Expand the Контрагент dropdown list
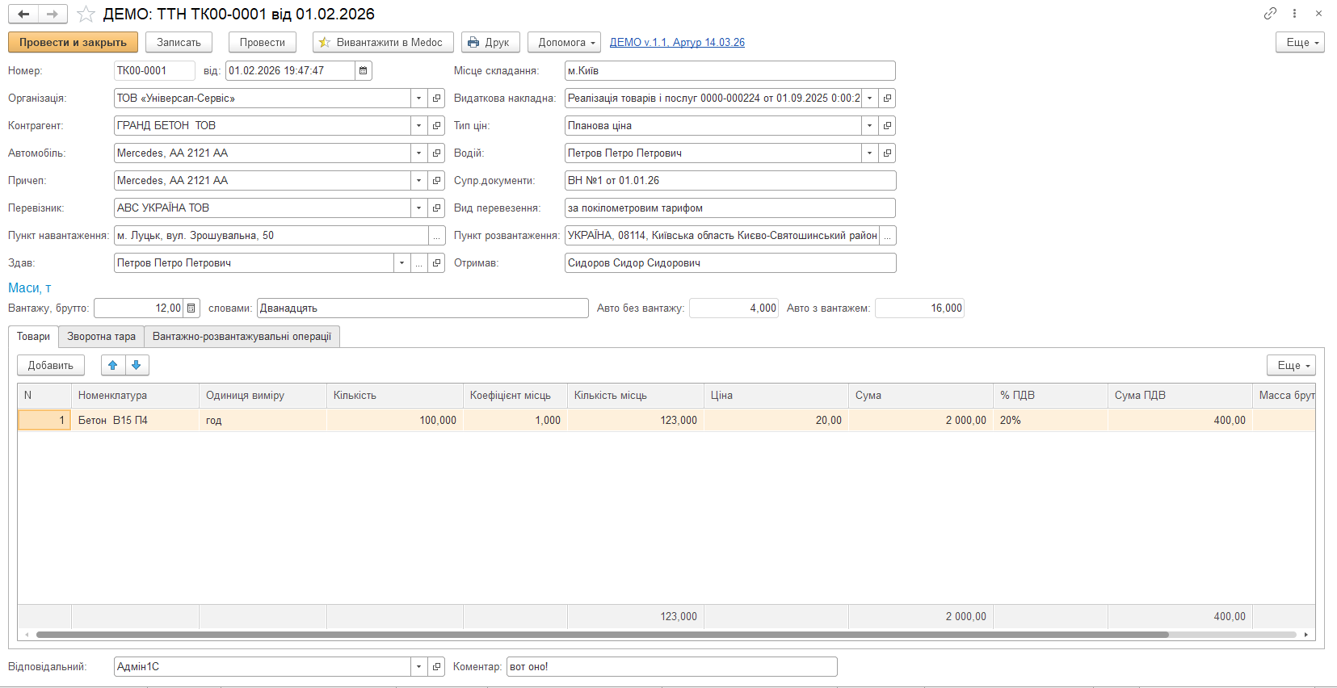Screen dimensions: 1337x688 tap(418, 126)
